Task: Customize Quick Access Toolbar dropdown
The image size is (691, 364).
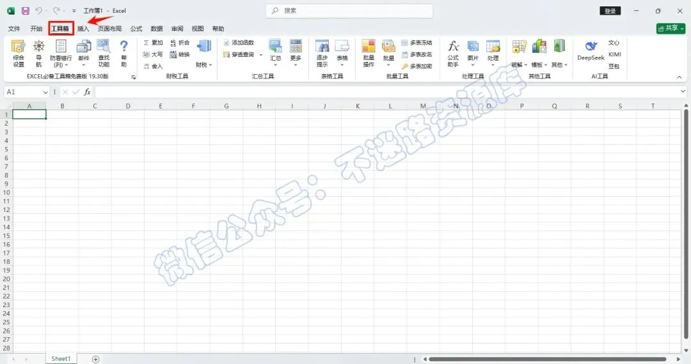Action: point(74,11)
